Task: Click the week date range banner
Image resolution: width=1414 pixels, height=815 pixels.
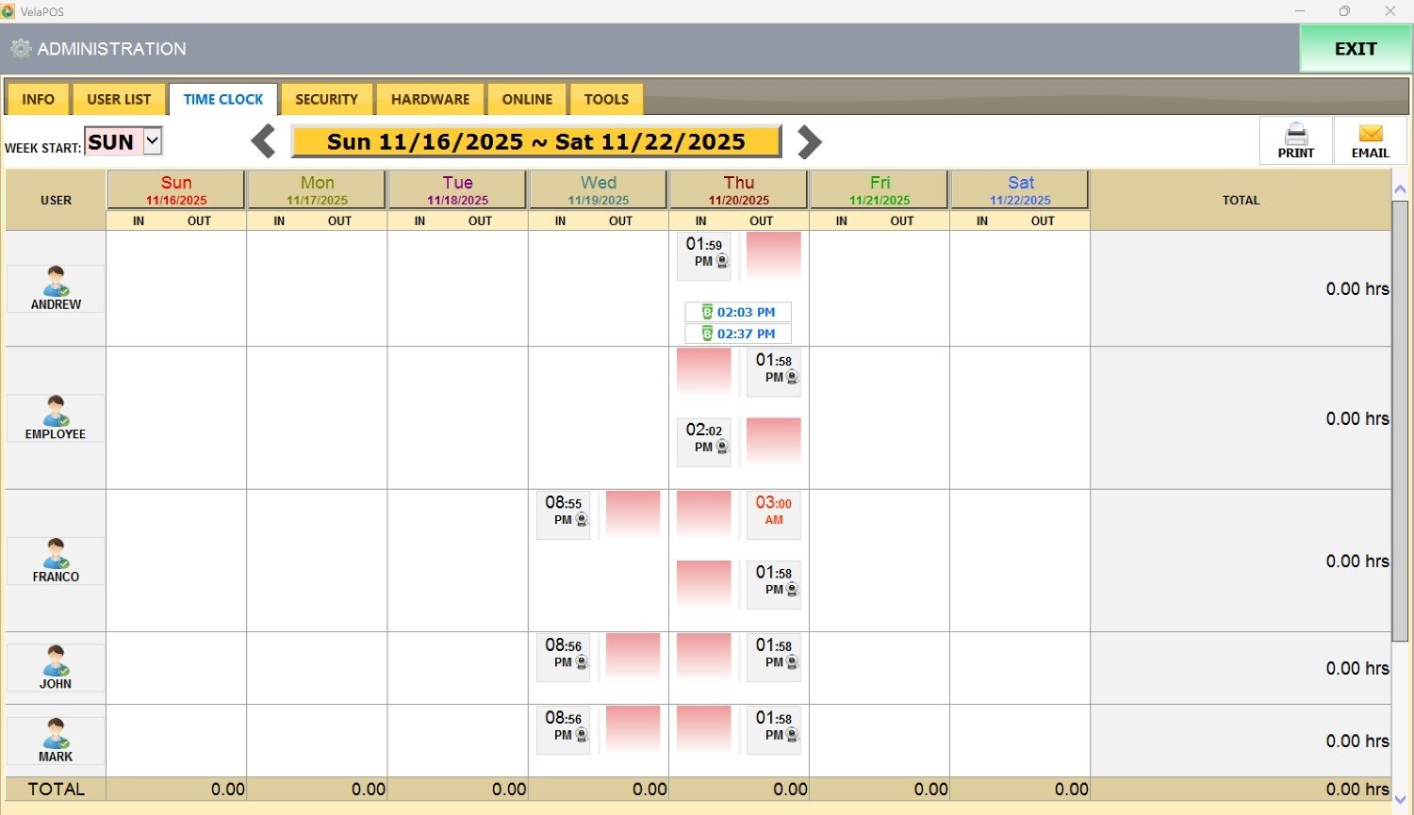Action: pyautogui.click(x=535, y=142)
